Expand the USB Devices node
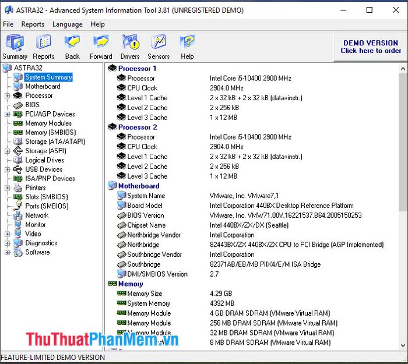This screenshot has width=408, height=364. click(7, 169)
